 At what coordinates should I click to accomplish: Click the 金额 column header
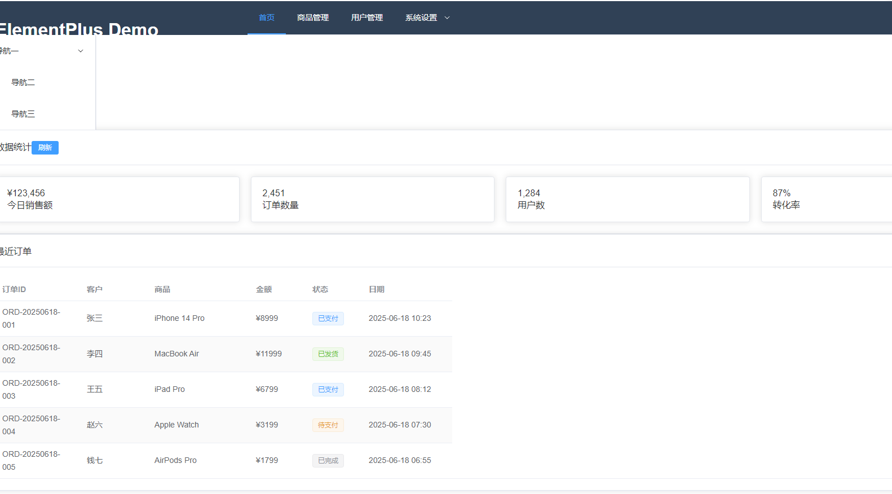coord(264,289)
